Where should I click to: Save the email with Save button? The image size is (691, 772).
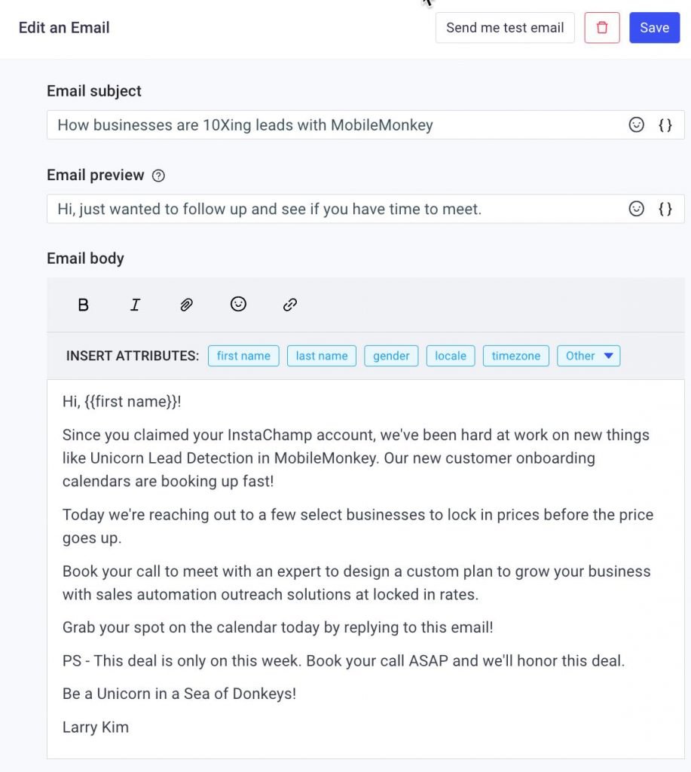[654, 28]
